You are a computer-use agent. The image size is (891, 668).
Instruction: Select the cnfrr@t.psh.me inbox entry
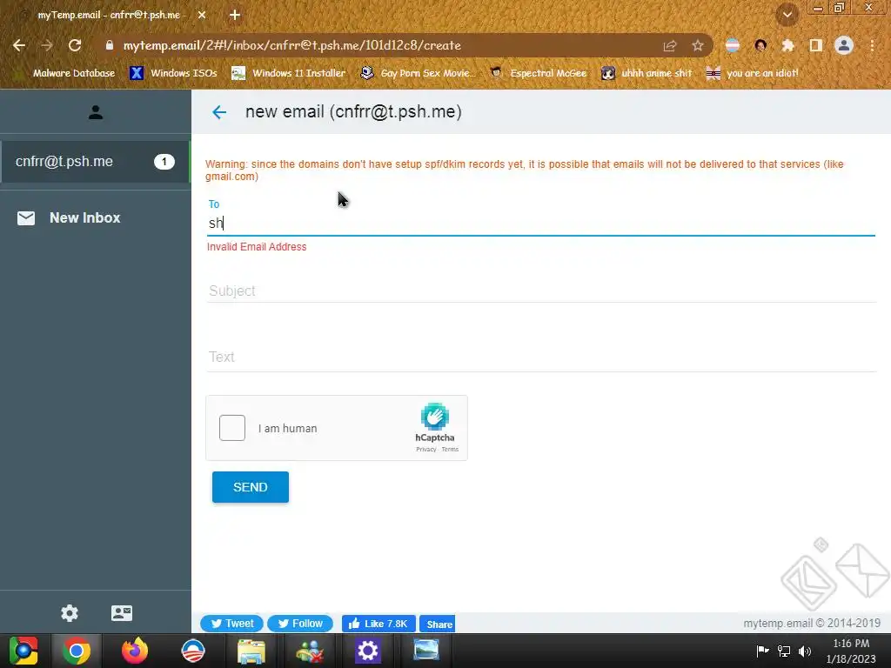tap(96, 161)
